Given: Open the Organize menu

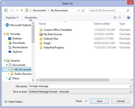Looking at the screenshot, I should (x=12, y=18).
